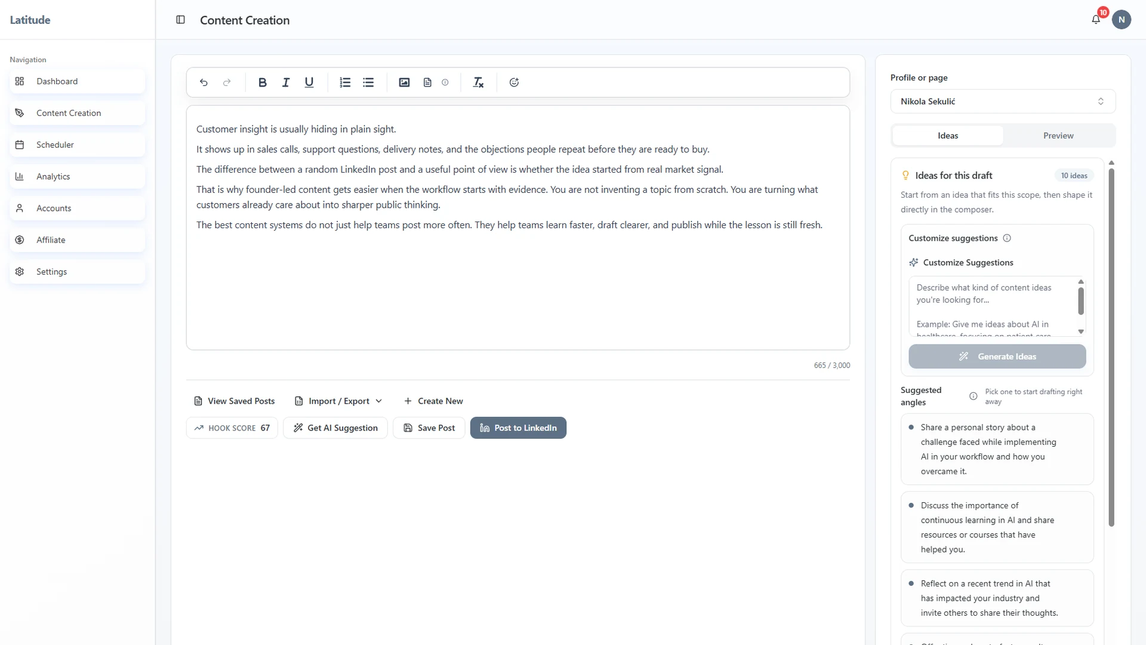The width and height of the screenshot is (1146, 645).
Task: Clear text formatting
Action: 478,82
